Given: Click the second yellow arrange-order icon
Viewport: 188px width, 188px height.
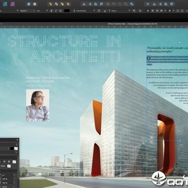Looking at the screenshot, I should pos(56,4).
